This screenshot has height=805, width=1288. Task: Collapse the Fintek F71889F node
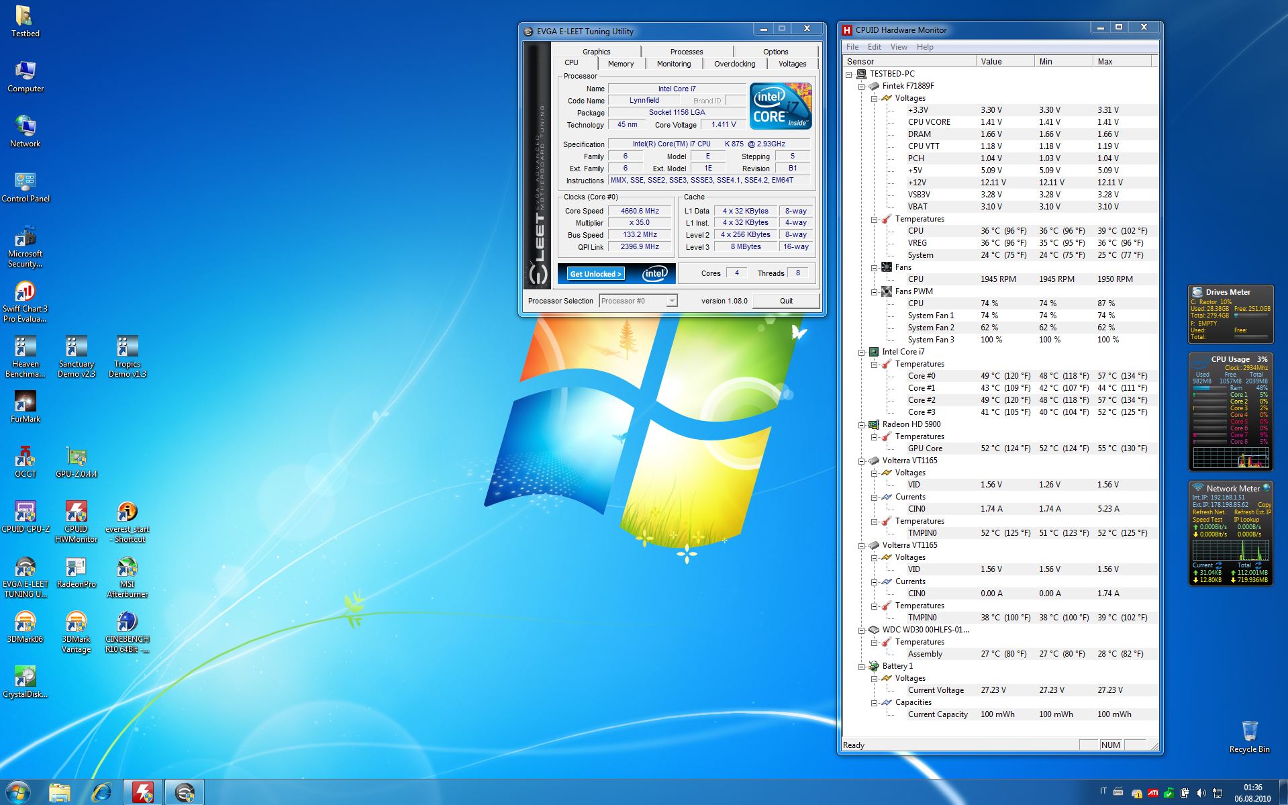click(x=862, y=86)
